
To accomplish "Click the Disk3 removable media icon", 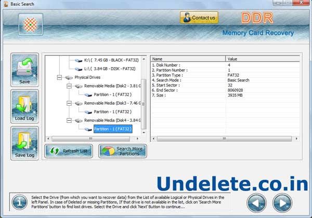I will pyautogui.click(x=79, y=104).
